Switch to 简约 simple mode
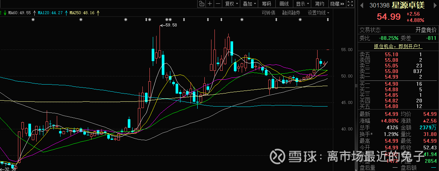Screen dimensions: 439x171 coord(319,4)
